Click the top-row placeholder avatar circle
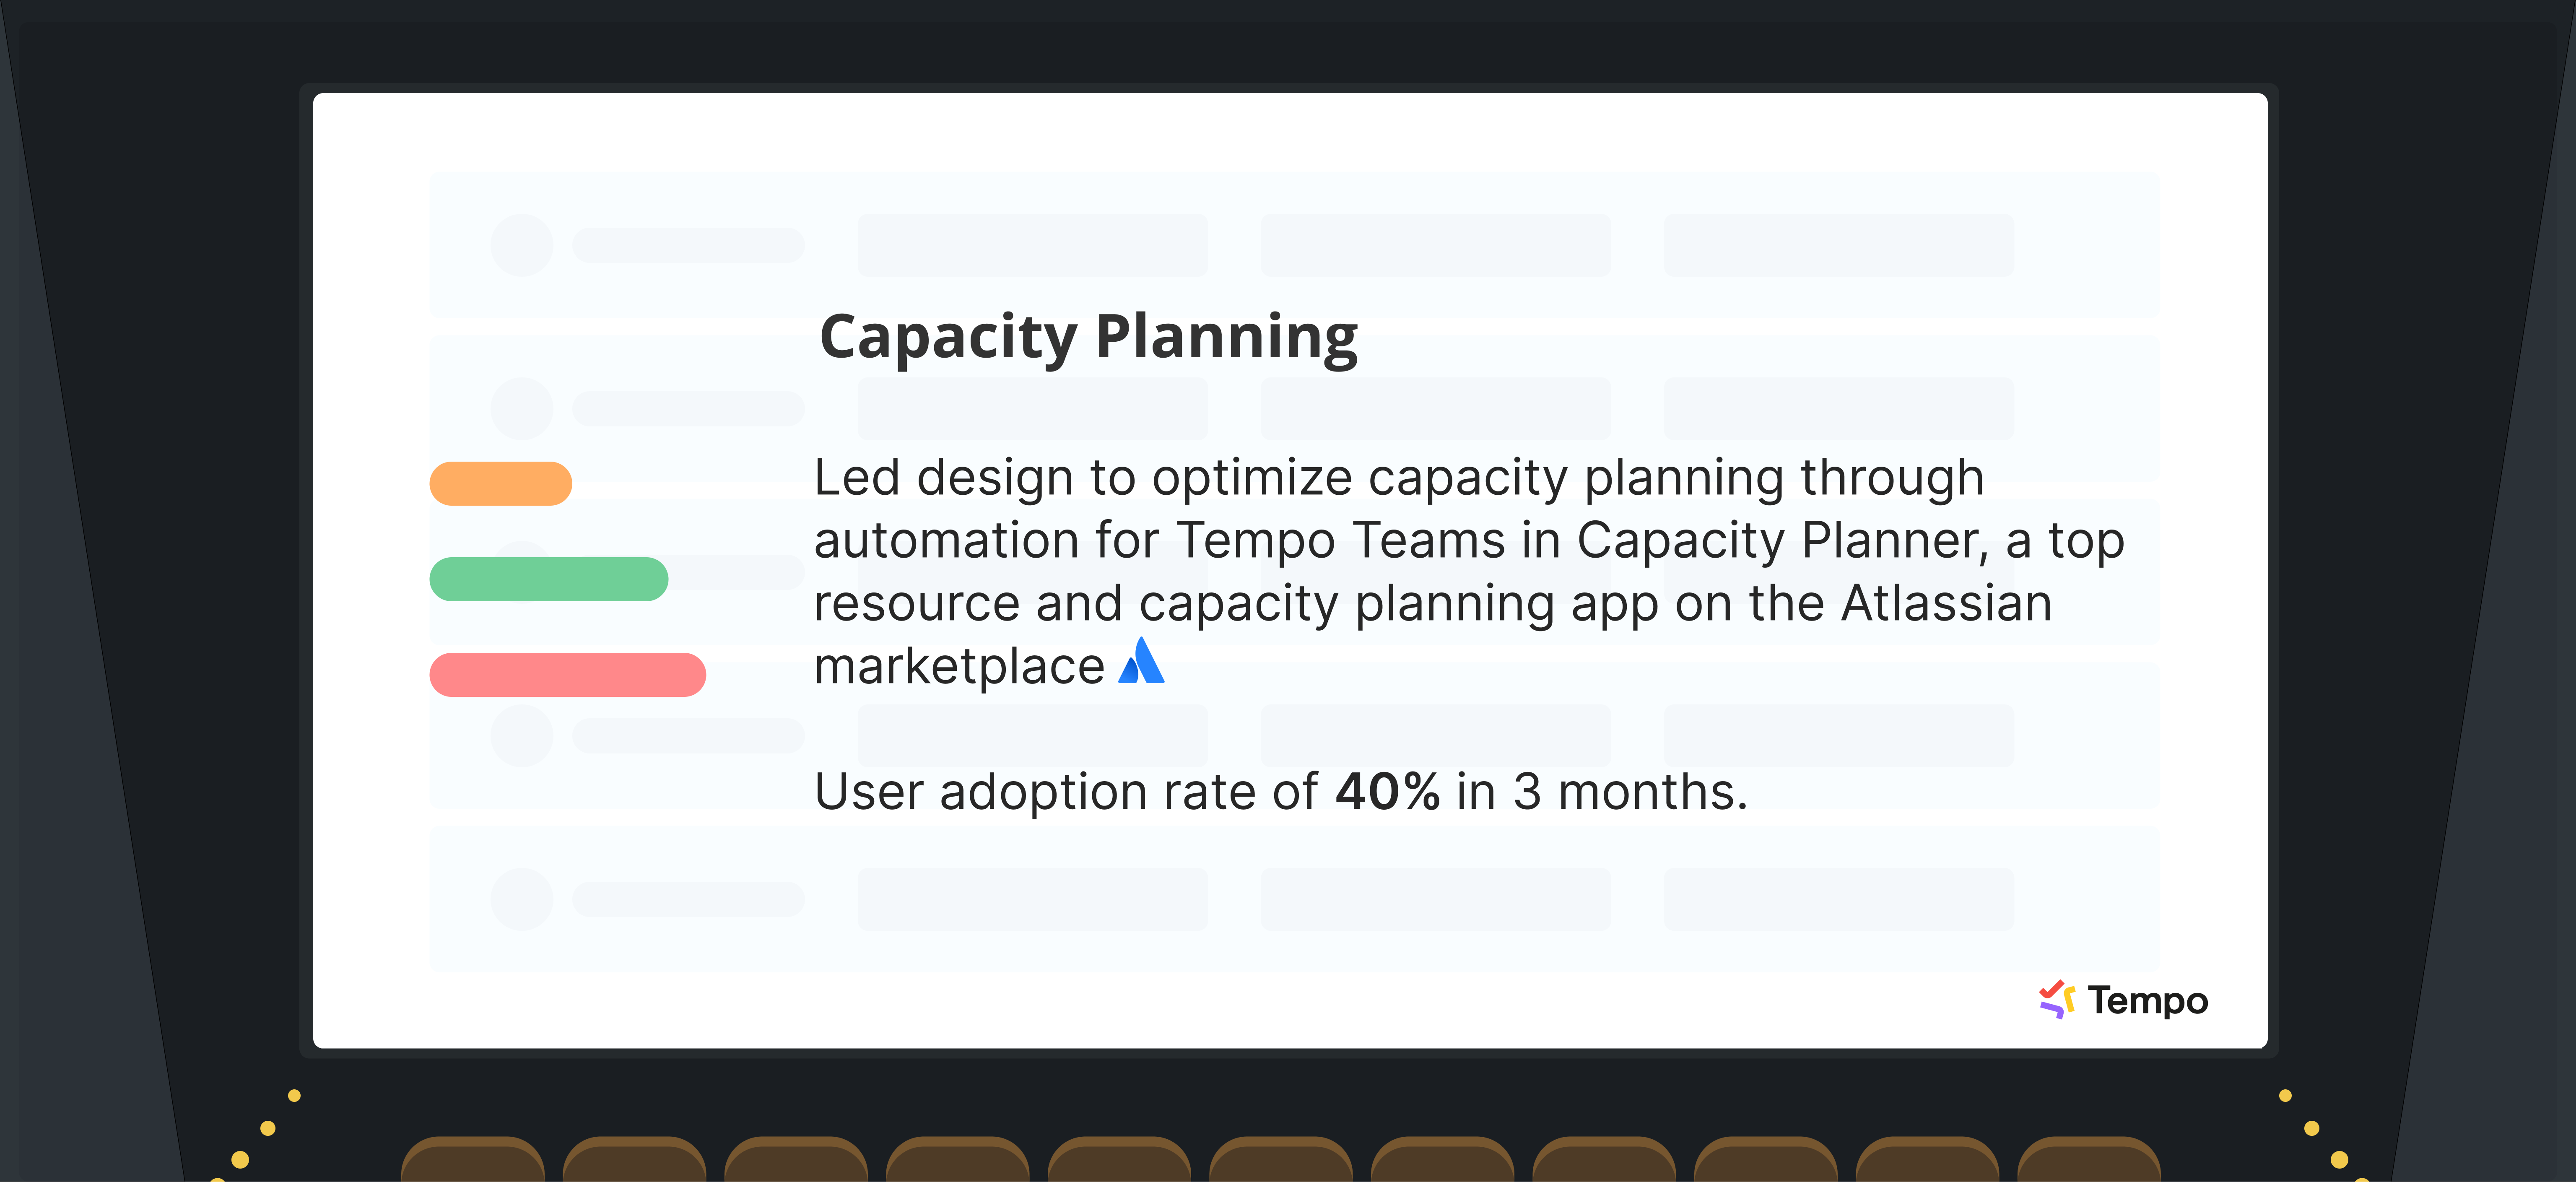Image resolution: width=2576 pixels, height=1182 pixels. point(521,245)
